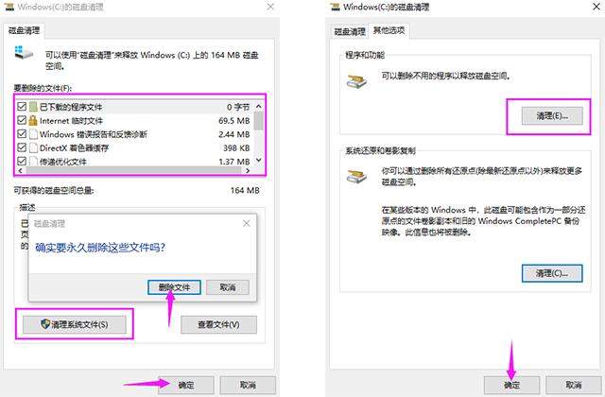Select the 其他选项 tab
This screenshot has width=605, height=397.
(389, 30)
